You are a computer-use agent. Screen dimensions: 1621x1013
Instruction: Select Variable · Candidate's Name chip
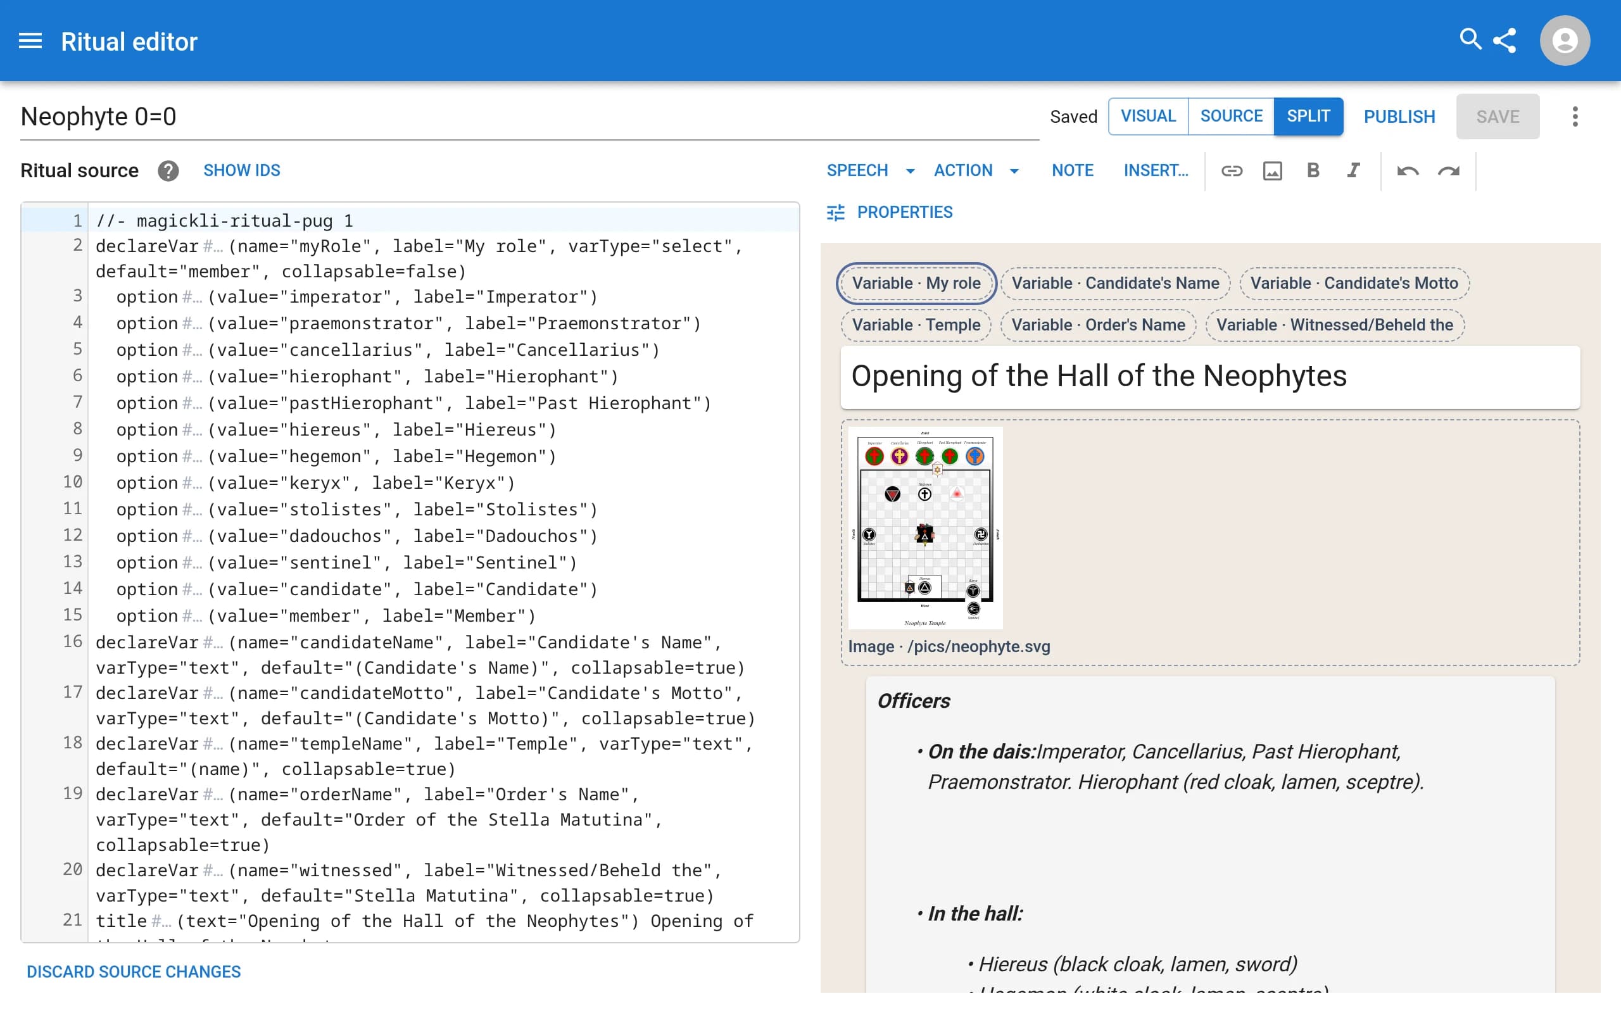point(1114,284)
